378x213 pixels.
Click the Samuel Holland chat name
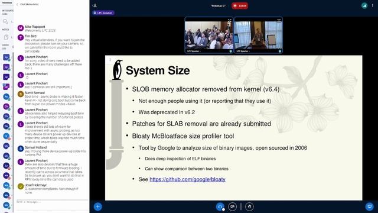coord(35,147)
